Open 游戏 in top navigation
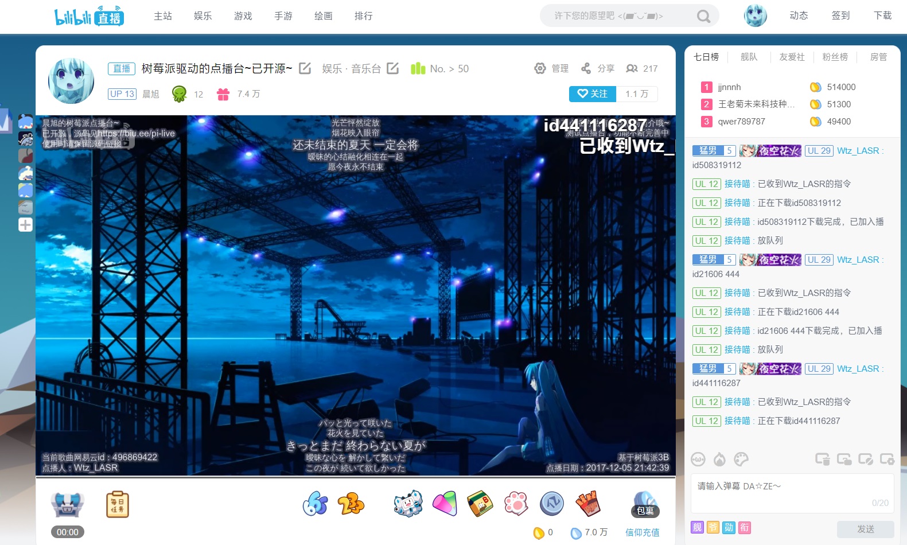 (x=243, y=16)
